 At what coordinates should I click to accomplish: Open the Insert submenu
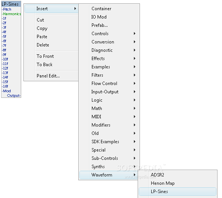pyautogui.click(x=51, y=9)
